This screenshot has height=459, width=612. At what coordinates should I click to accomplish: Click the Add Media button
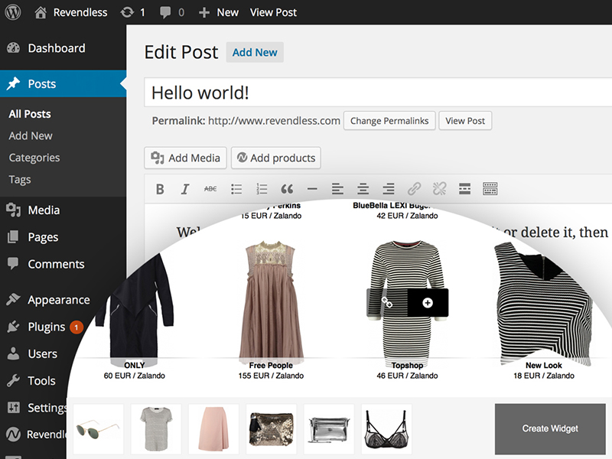pos(185,158)
